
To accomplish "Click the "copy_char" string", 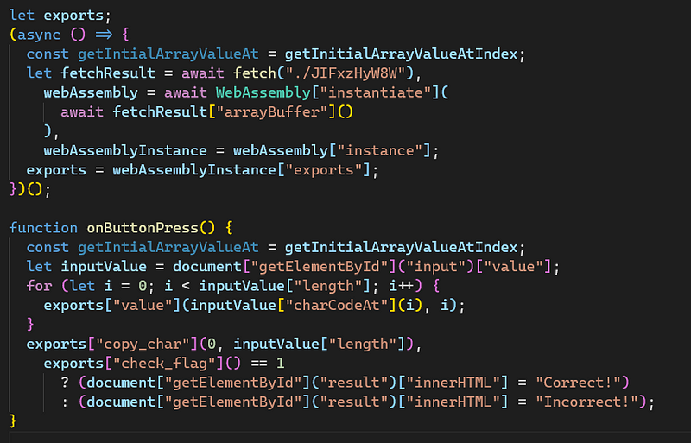I will [143, 345].
